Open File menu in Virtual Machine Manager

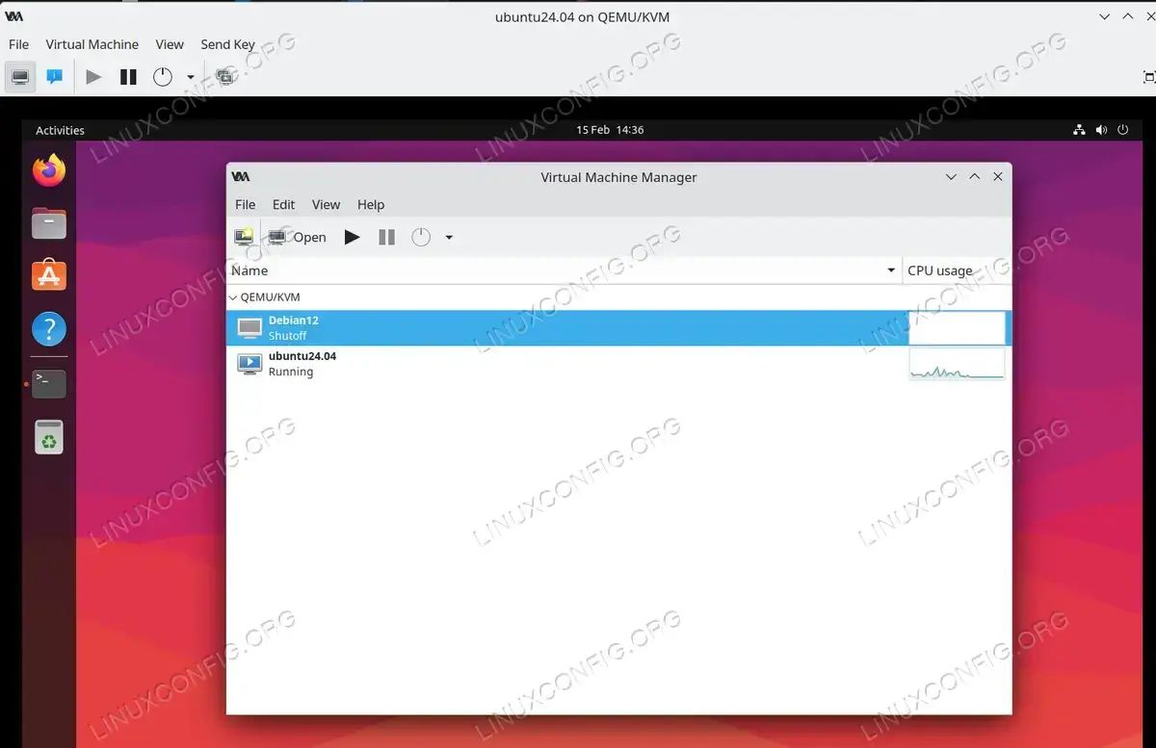click(x=246, y=204)
